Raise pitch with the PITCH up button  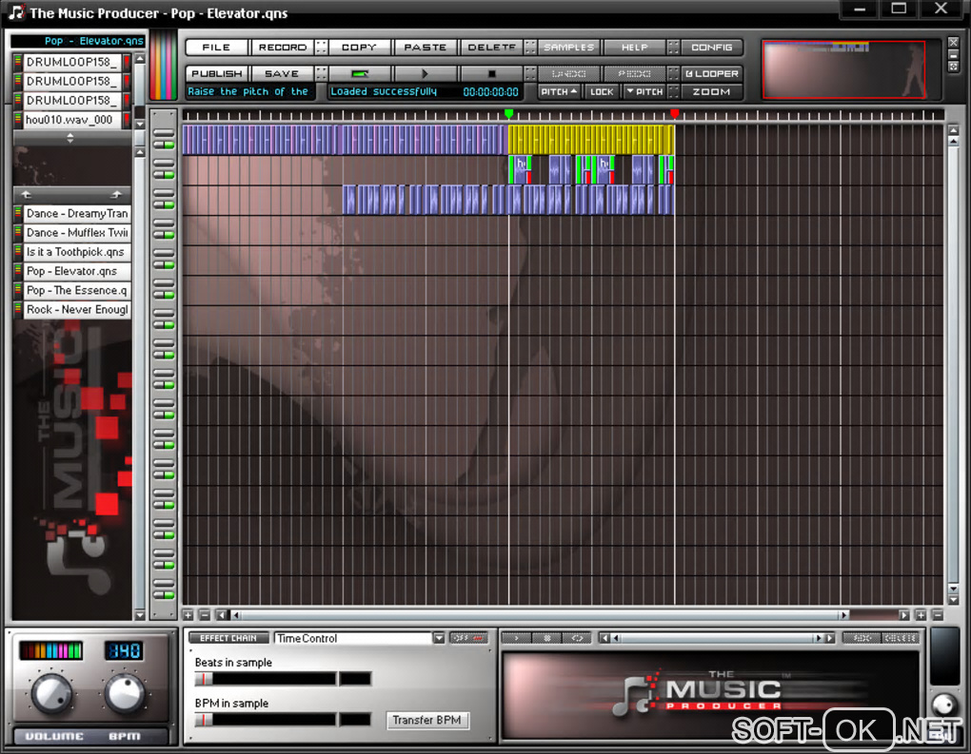click(559, 91)
